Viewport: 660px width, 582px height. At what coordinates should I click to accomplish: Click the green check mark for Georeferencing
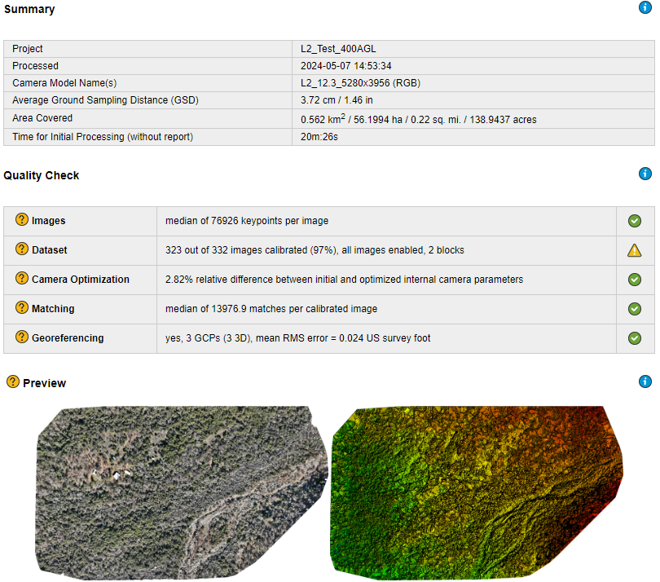635,338
